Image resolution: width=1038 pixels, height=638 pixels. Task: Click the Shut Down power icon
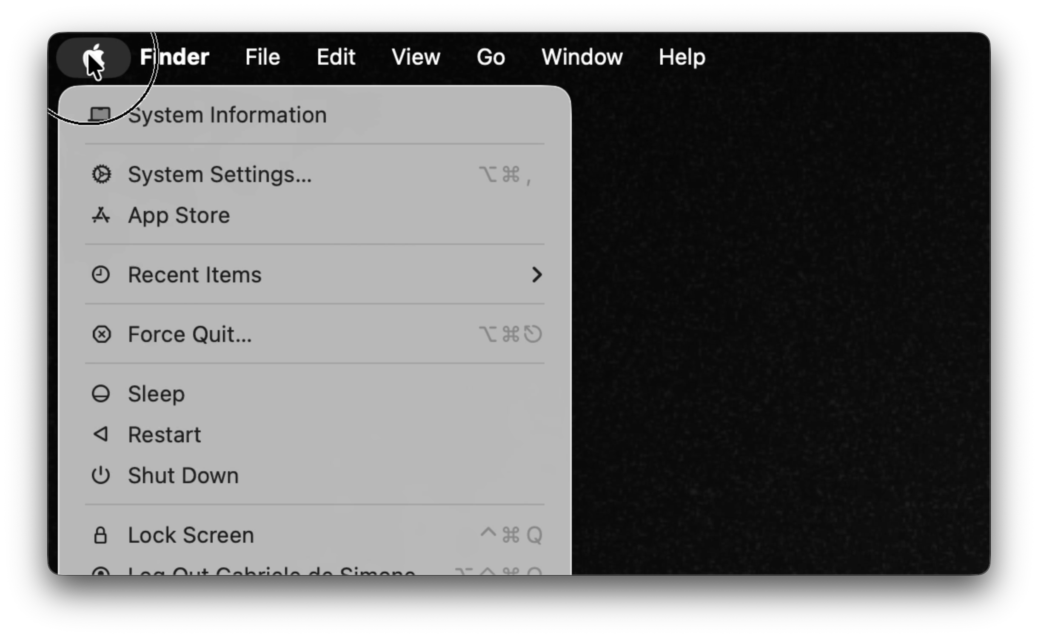point(101,475)
